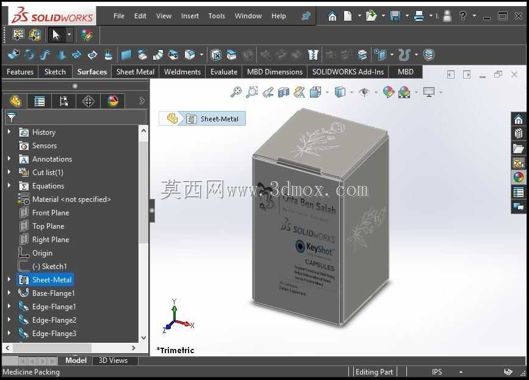Open the user login icon
Image resolution: width=529 pixels, height=380 pixels.
click(x=447, y=16)
